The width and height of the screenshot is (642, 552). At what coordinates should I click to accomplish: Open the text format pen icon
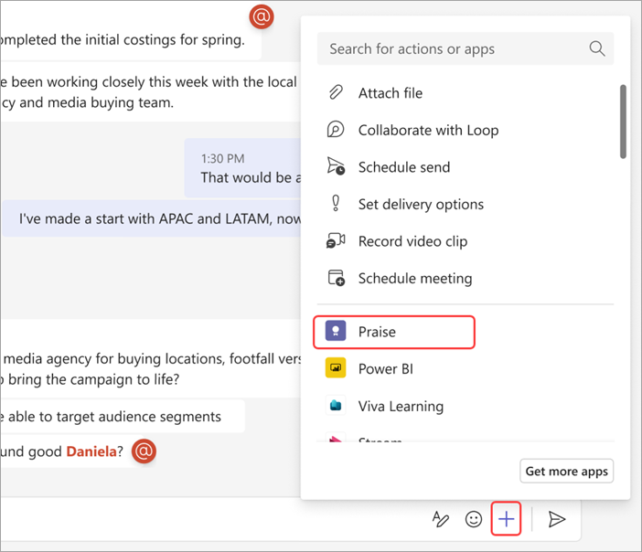pyautogui.click(x=441, y=520)
